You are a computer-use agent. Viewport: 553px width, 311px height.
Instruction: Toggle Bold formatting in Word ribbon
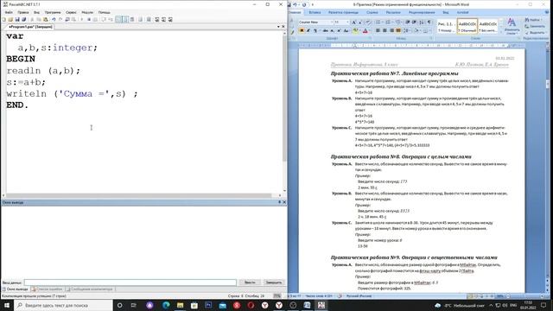click(302, 31)
